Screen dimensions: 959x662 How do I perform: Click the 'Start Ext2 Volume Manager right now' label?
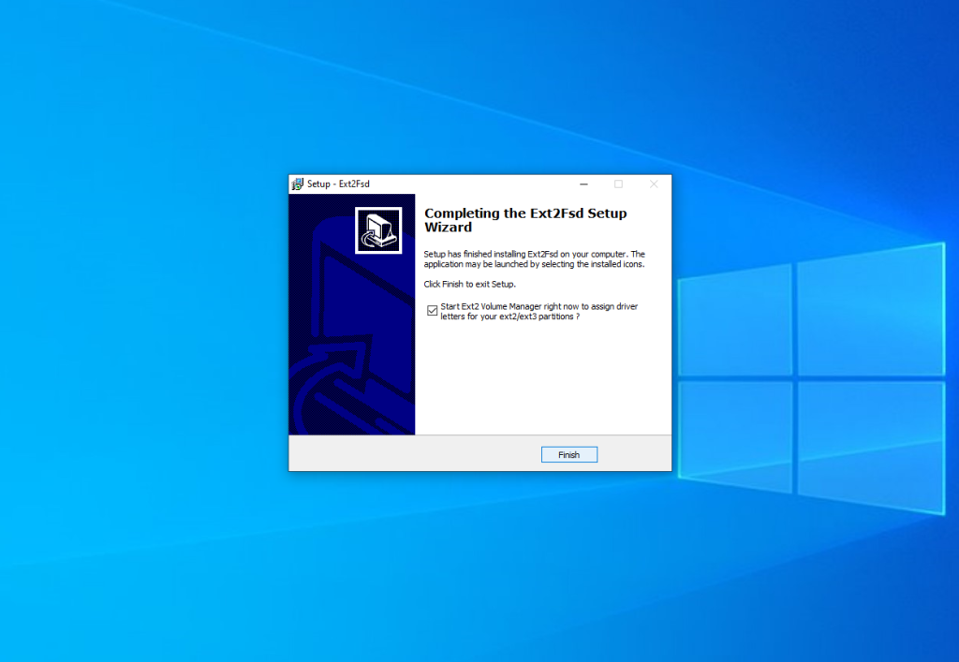(x=539, y=306)
